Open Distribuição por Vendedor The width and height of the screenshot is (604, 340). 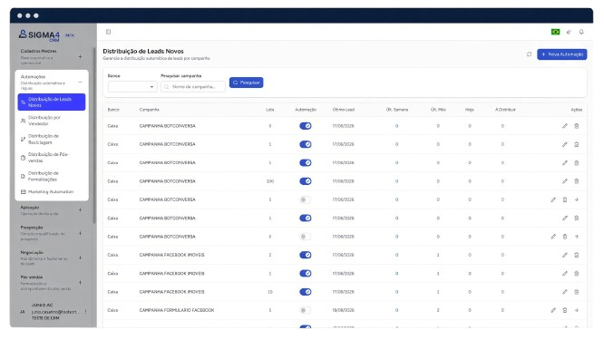[52, 121]
